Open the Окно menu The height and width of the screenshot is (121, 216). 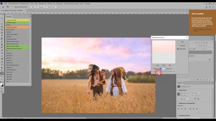click(82, 4)
